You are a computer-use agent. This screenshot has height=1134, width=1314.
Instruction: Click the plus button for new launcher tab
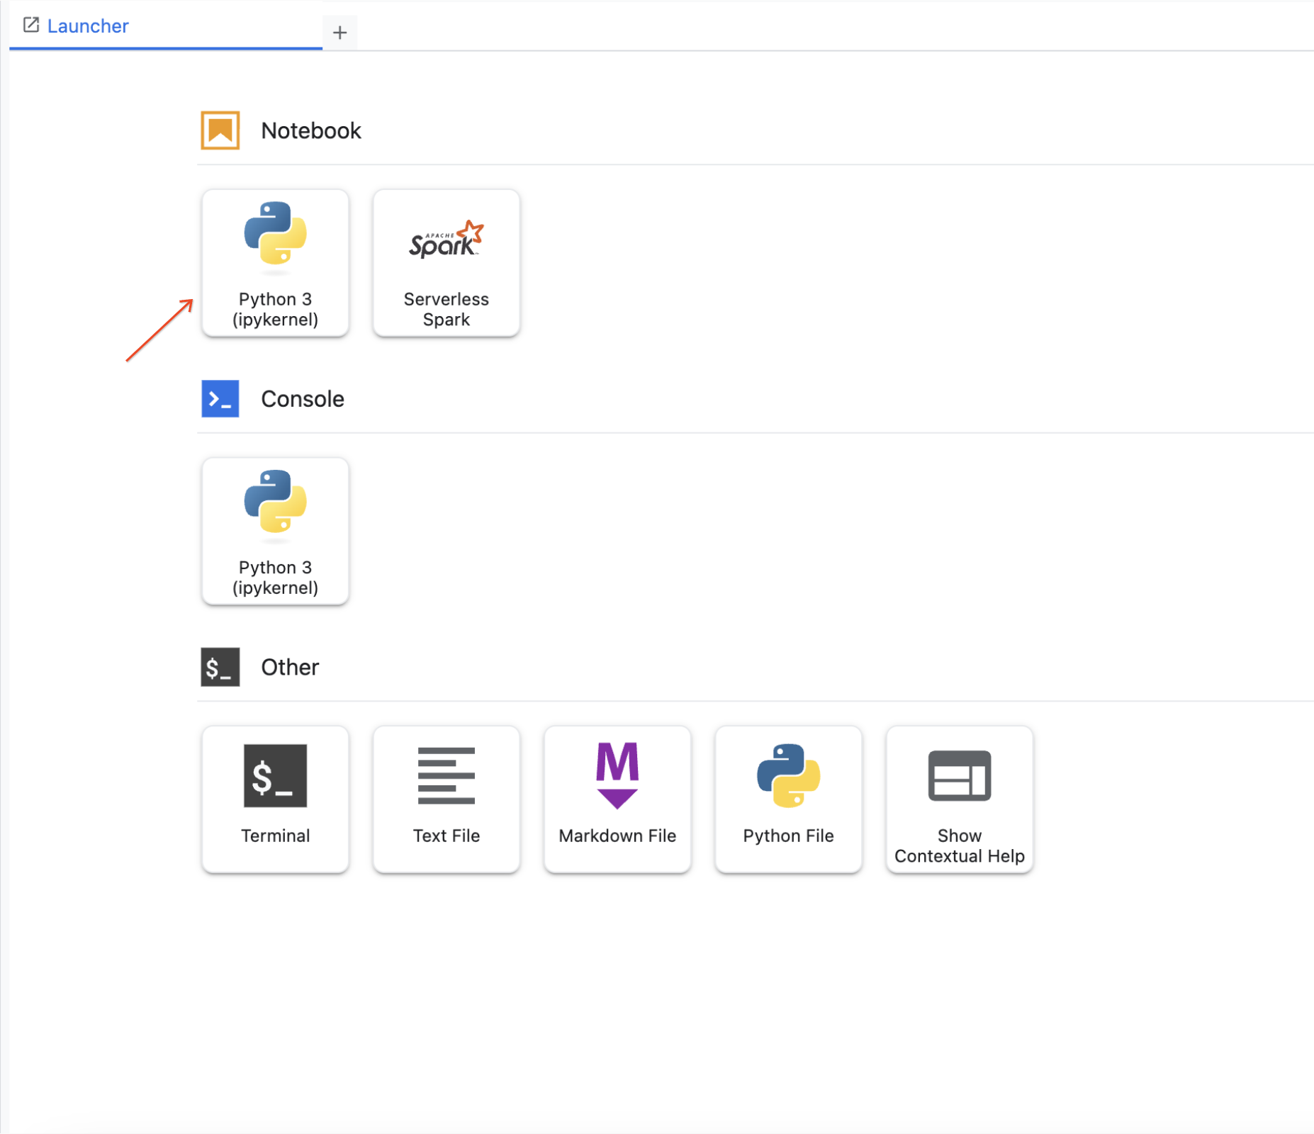340,33
